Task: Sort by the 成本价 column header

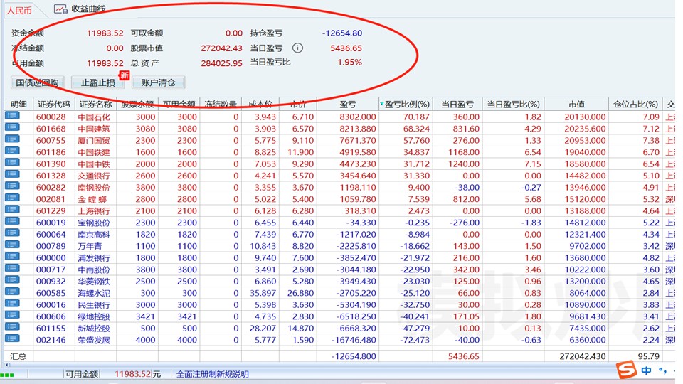Action: coord(260,104)
